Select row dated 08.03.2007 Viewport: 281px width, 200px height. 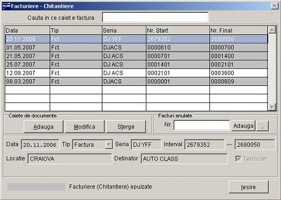(x=136, y=81)
